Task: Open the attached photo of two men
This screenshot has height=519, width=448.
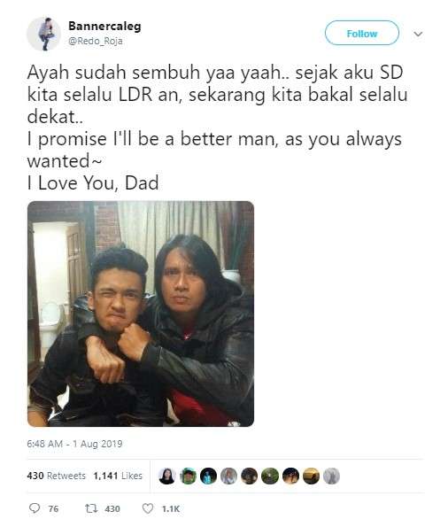Action: pyautogui.click(x=141, y=314)
